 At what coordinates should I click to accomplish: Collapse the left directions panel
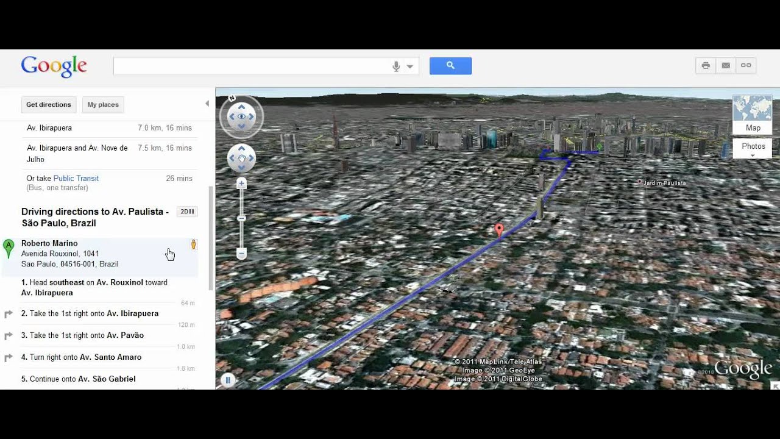click(207, 104)
